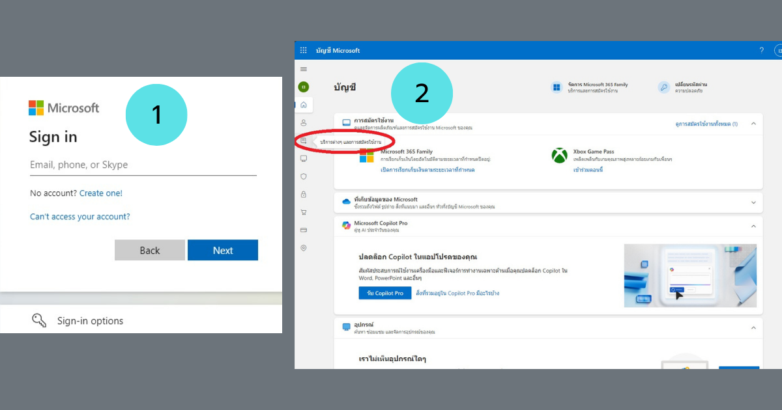Image resolution: width=782 pixels, height=410 pixels.
Task: Click the Microsoft 365 Family logo icon
Action: (x=367, y=156)
